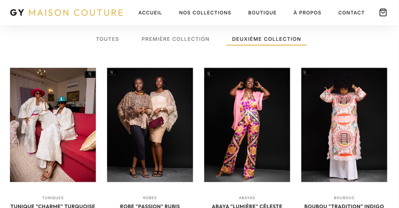This screenshot has height=208, width=399.
Task: Open the shopping bag cart icon
Action: [x=383, y=13]
